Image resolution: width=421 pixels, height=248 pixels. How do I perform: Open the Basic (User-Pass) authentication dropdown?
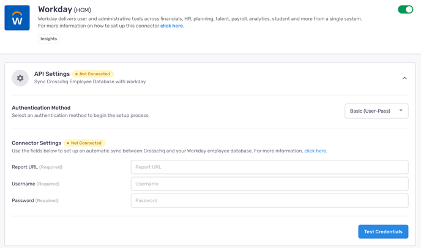[376, 111]
